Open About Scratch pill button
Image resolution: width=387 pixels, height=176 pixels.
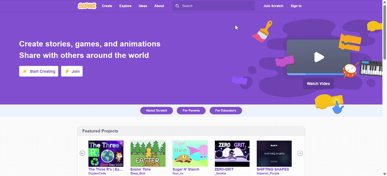pos(156,110)
